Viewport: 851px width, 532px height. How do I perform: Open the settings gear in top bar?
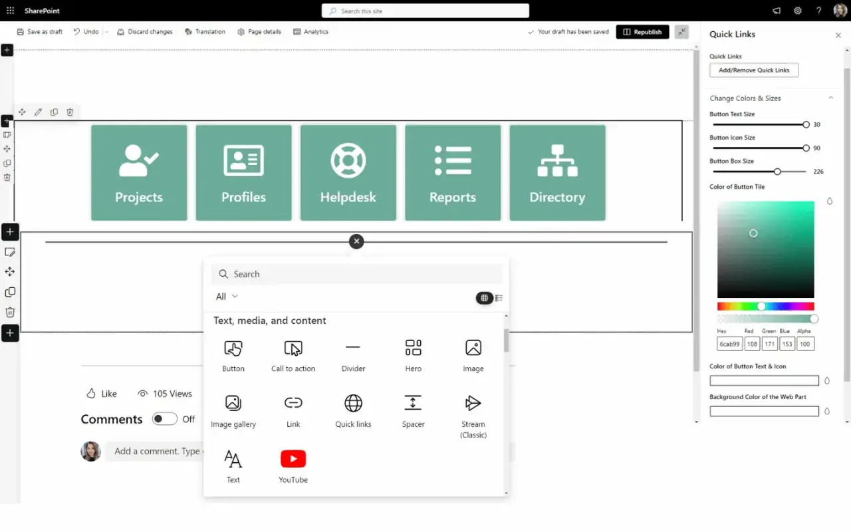click(798, 11)
